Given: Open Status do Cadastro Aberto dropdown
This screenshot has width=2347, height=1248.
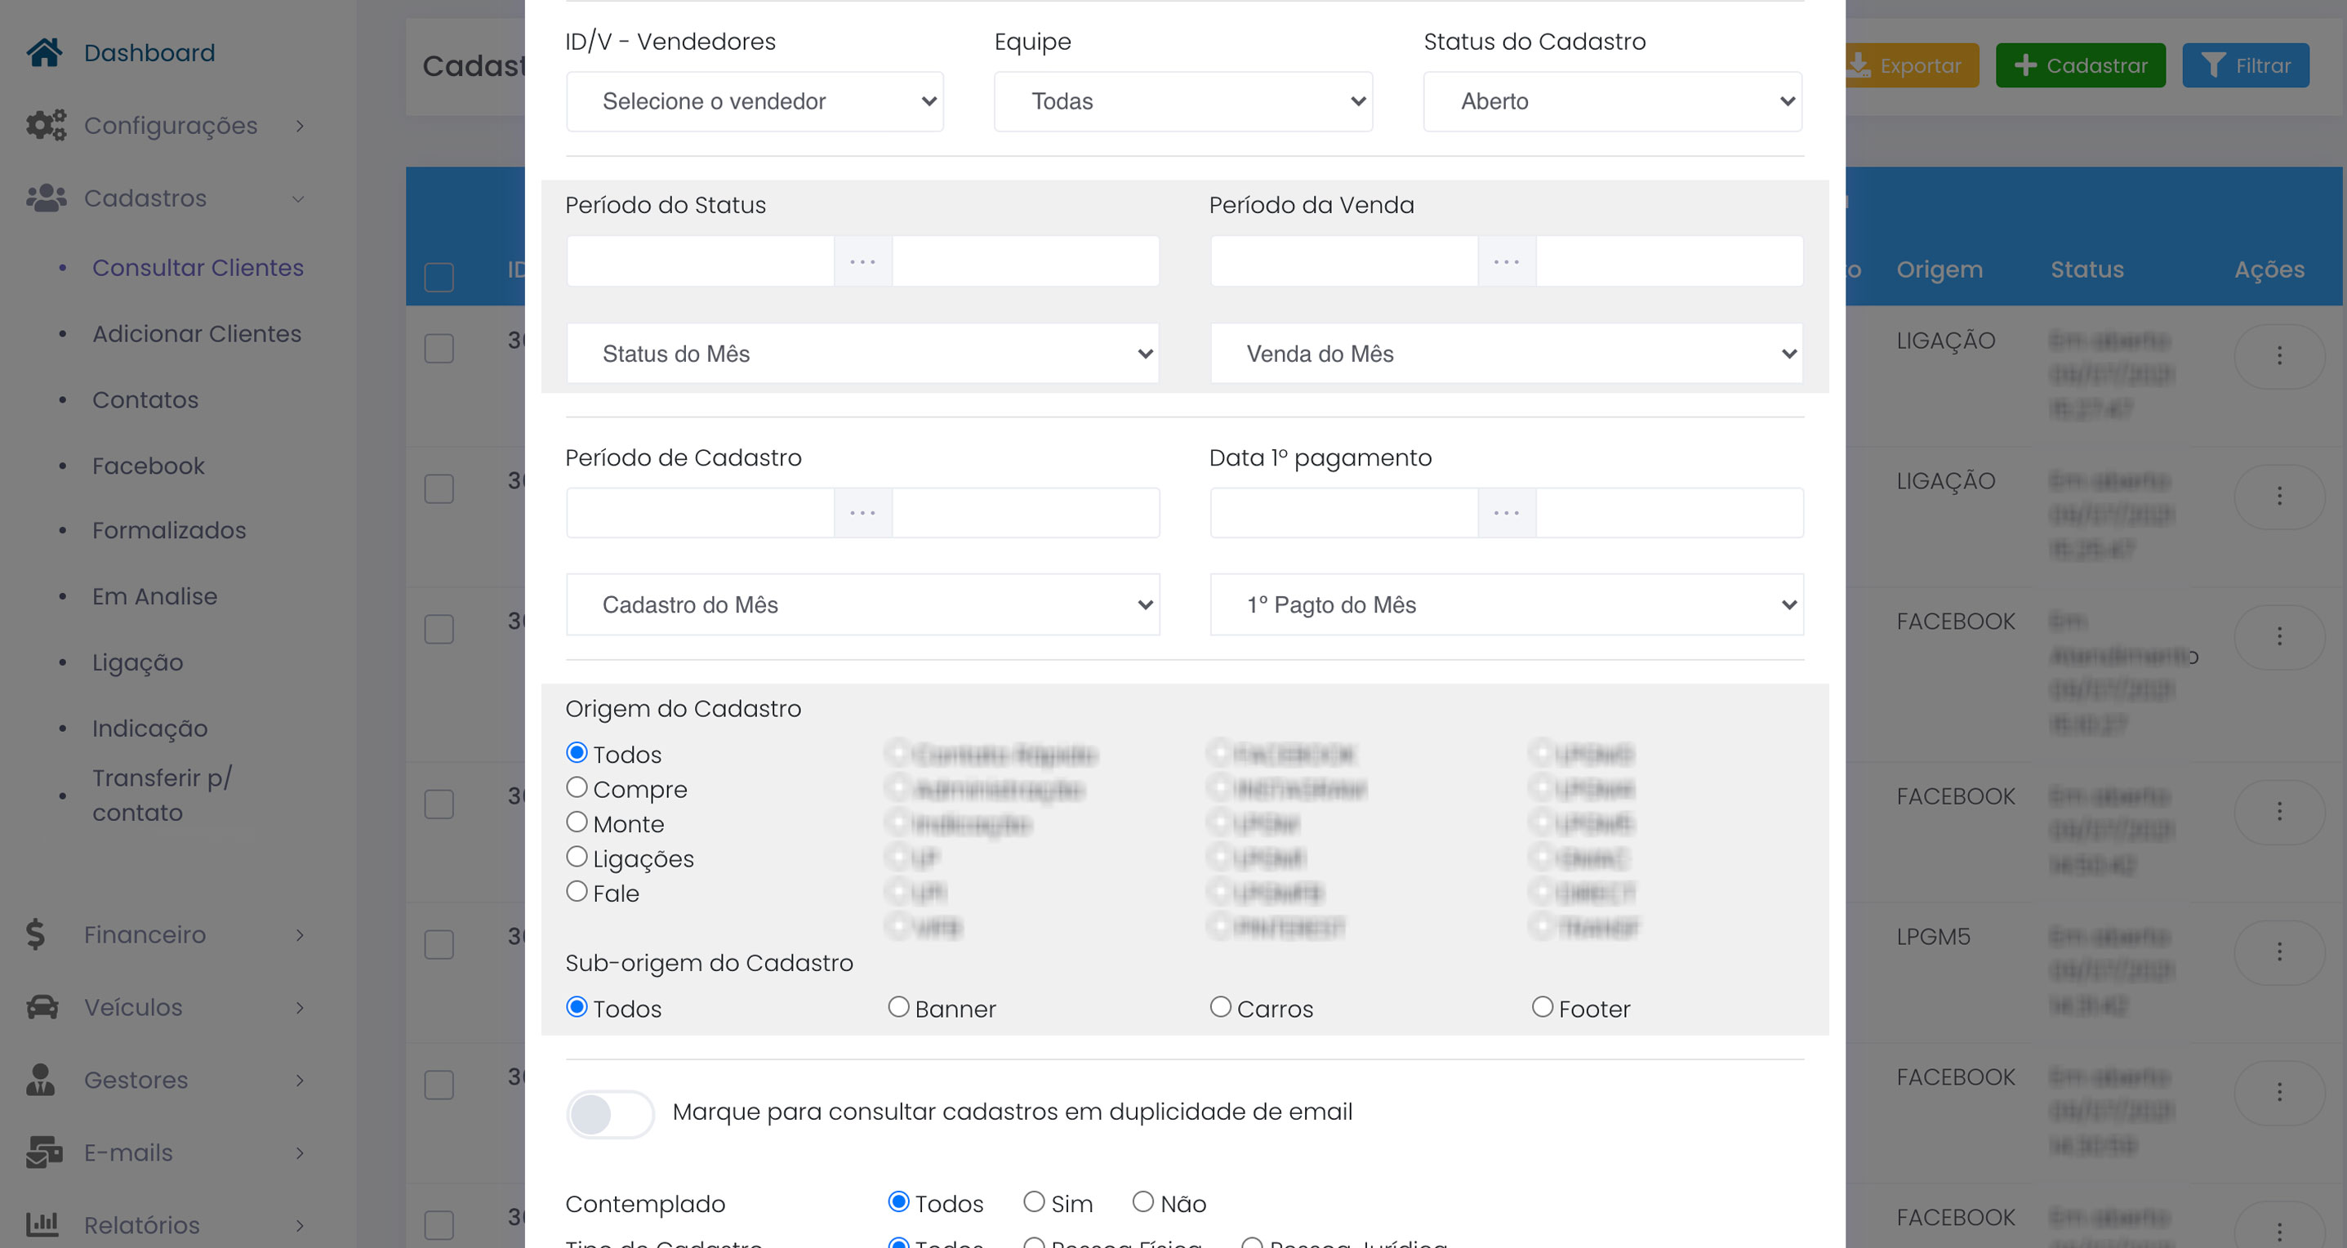Looking at the screenshot, I should tap(1612, 101).
